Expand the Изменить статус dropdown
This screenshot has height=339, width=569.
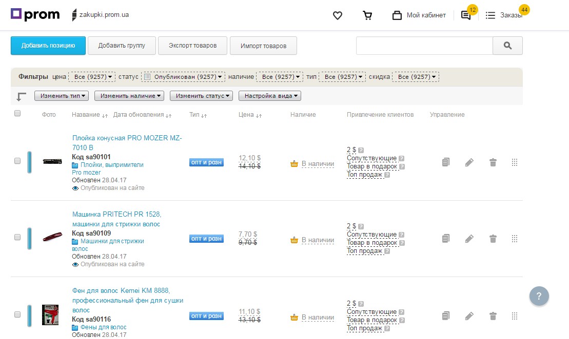[202, 96]
